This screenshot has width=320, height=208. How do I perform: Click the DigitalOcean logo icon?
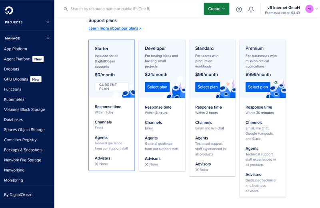(x=9, y=10)
